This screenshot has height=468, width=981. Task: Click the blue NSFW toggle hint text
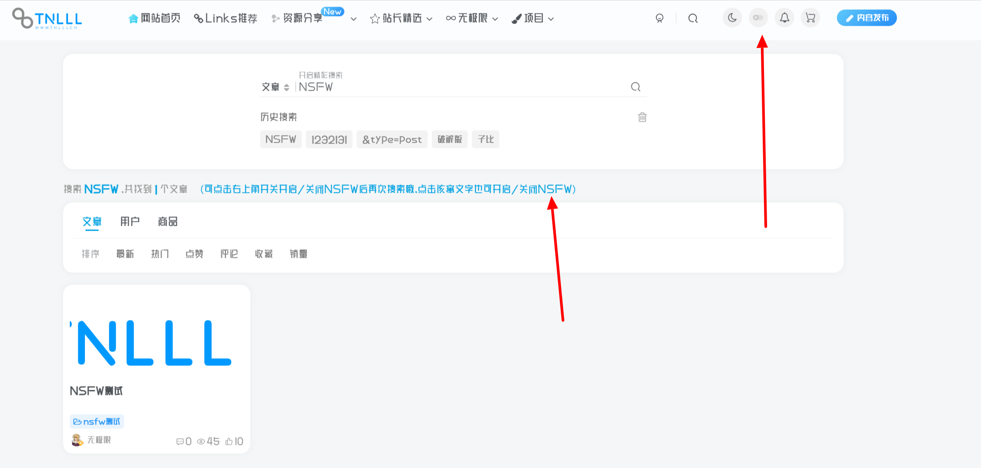tap(388, 189)
